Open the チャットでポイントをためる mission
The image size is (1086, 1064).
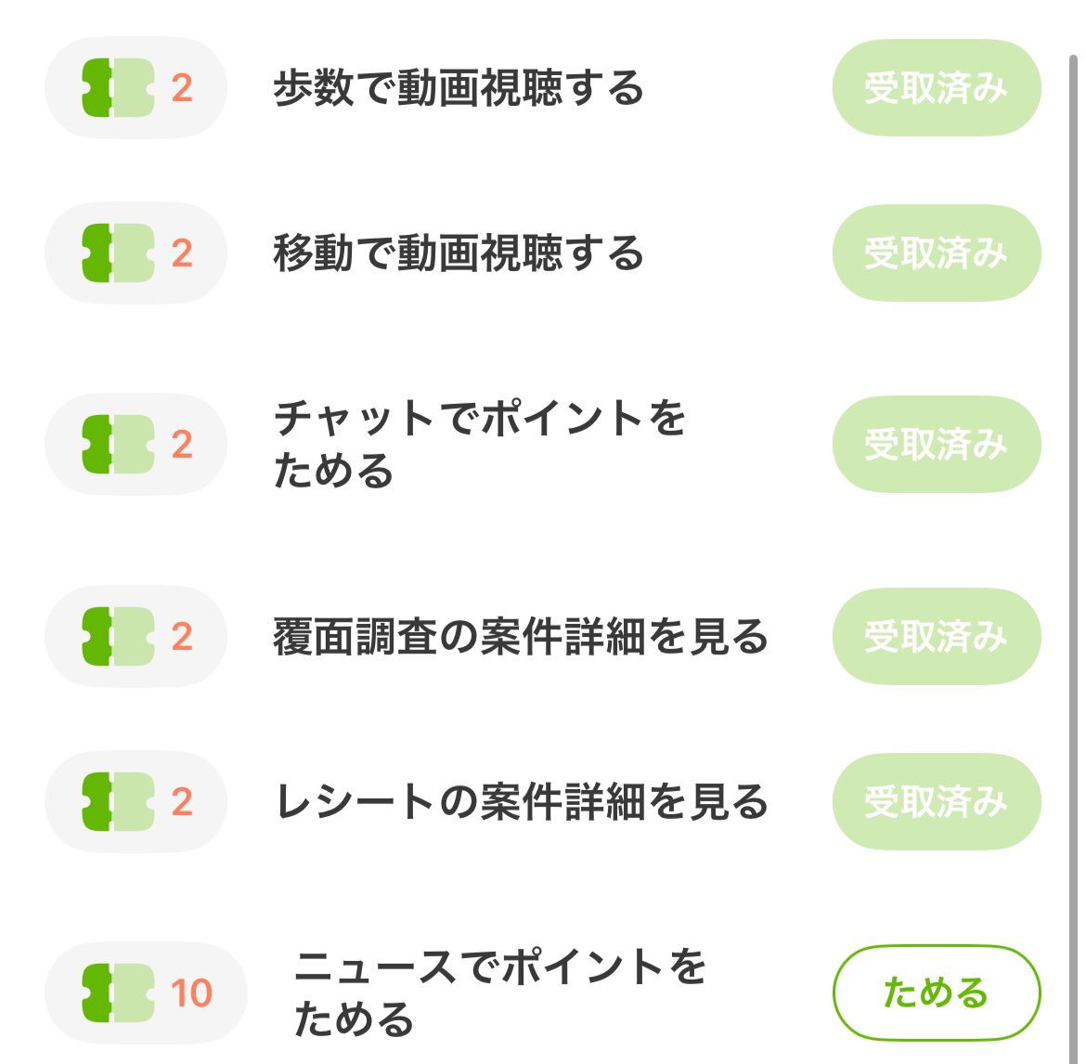tap(479, 445)
